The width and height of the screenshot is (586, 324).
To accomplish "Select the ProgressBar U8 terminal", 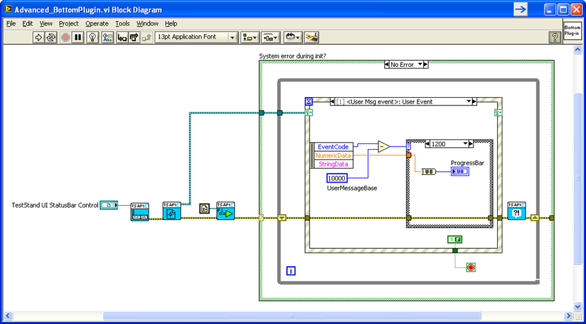I will click(460, 172).
